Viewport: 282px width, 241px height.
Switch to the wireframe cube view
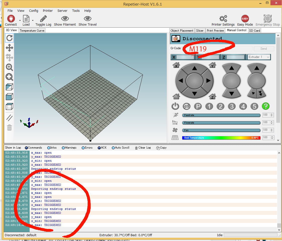[x=9, y=106]
